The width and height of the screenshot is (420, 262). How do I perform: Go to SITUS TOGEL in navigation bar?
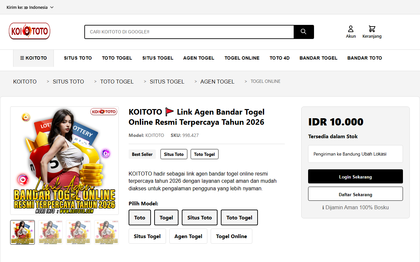coord(157,58)
